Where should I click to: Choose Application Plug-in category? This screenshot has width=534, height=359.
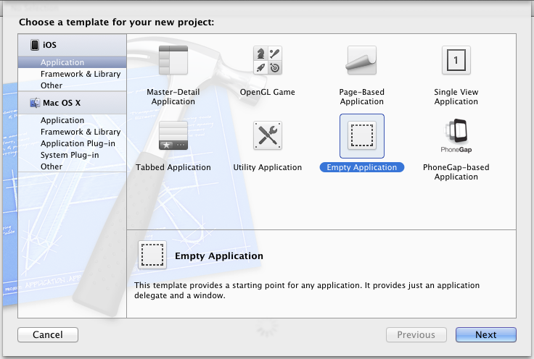click(78, 143)
